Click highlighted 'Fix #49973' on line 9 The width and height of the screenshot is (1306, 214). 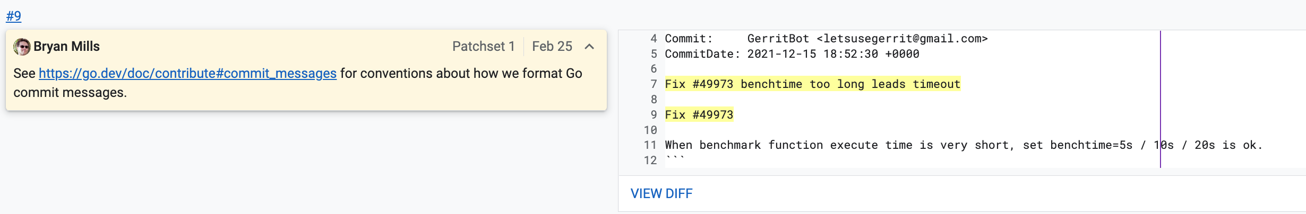[x=699, y=115]
